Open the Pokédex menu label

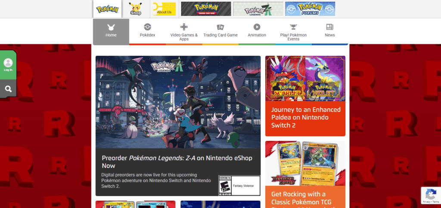(147, 35)
